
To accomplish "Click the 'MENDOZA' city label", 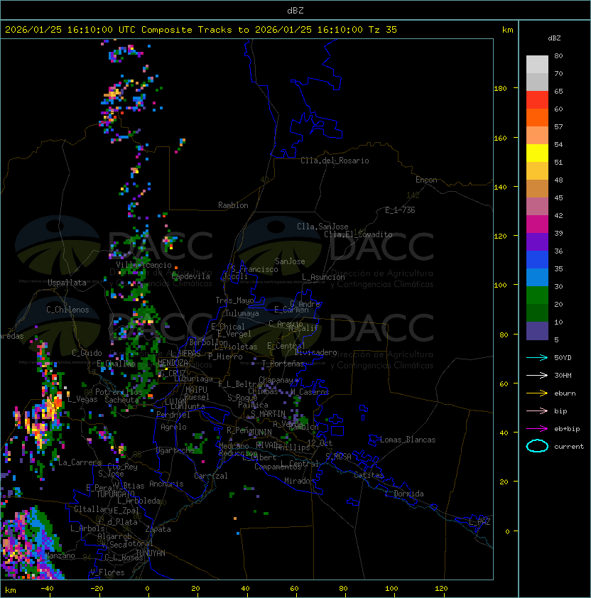I will [173, 363].
